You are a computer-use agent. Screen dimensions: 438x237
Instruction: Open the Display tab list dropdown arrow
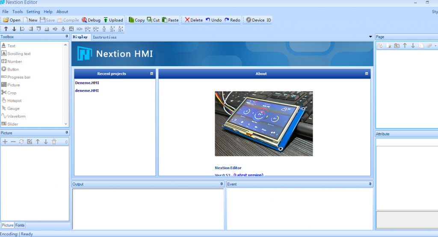pos(370,37)
